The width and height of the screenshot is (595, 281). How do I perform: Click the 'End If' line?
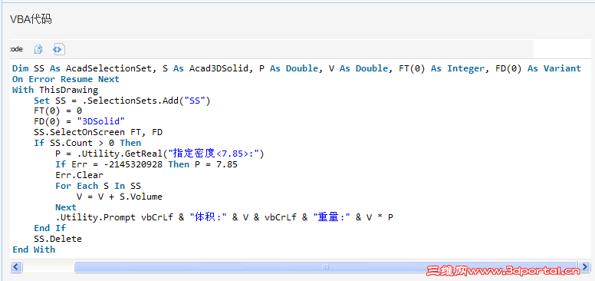tap(50, 228)
